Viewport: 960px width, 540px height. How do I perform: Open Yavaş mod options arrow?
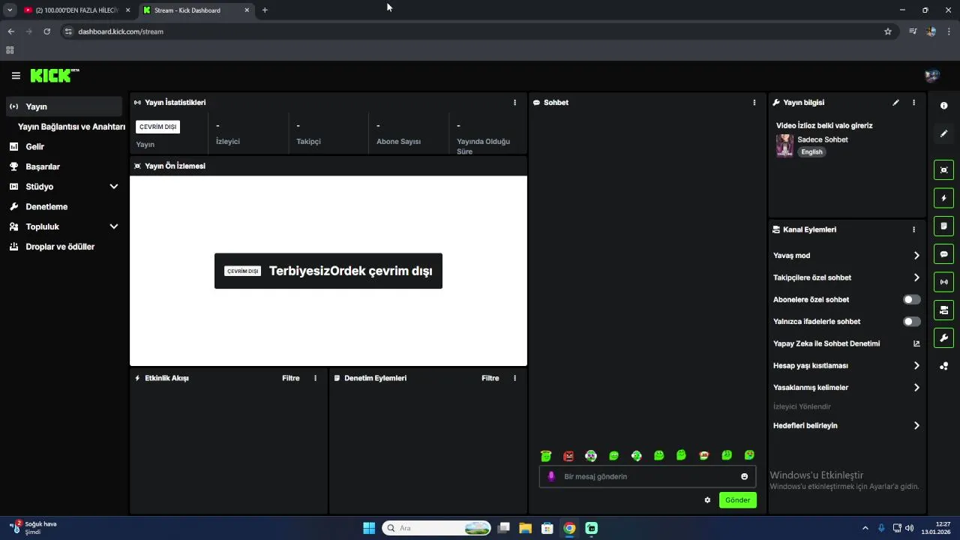pyautogui.click(x=916, y=256)
